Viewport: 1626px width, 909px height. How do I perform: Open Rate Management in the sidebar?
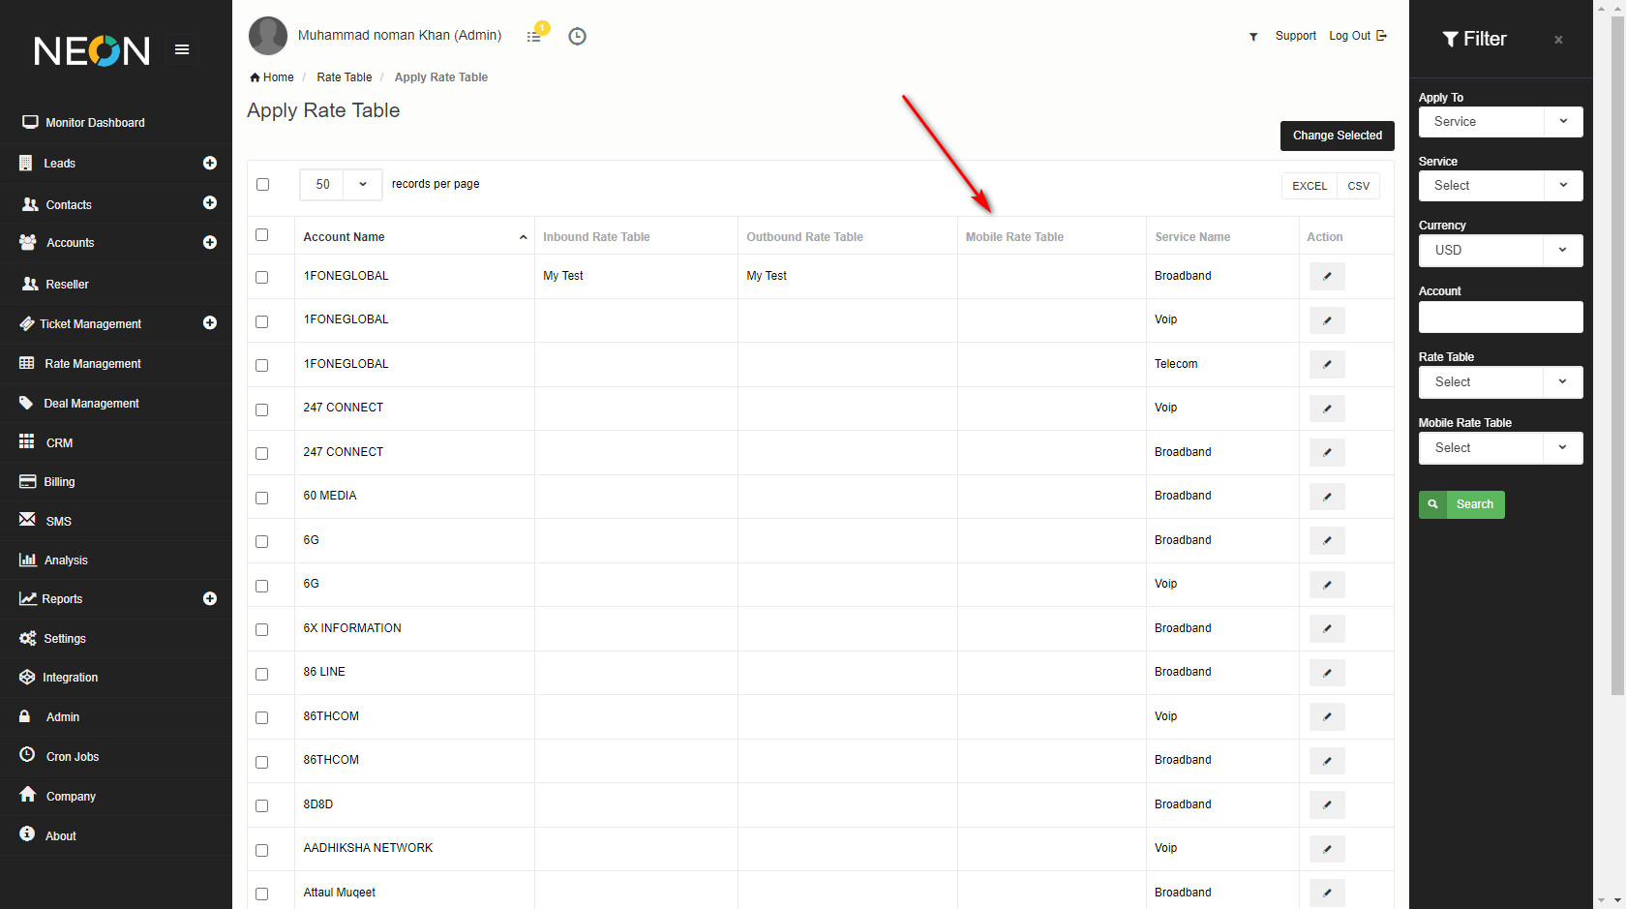coord(93,364)
